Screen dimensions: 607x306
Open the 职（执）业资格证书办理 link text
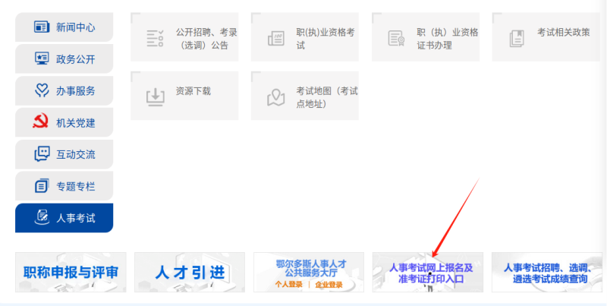tap(448, 39)
